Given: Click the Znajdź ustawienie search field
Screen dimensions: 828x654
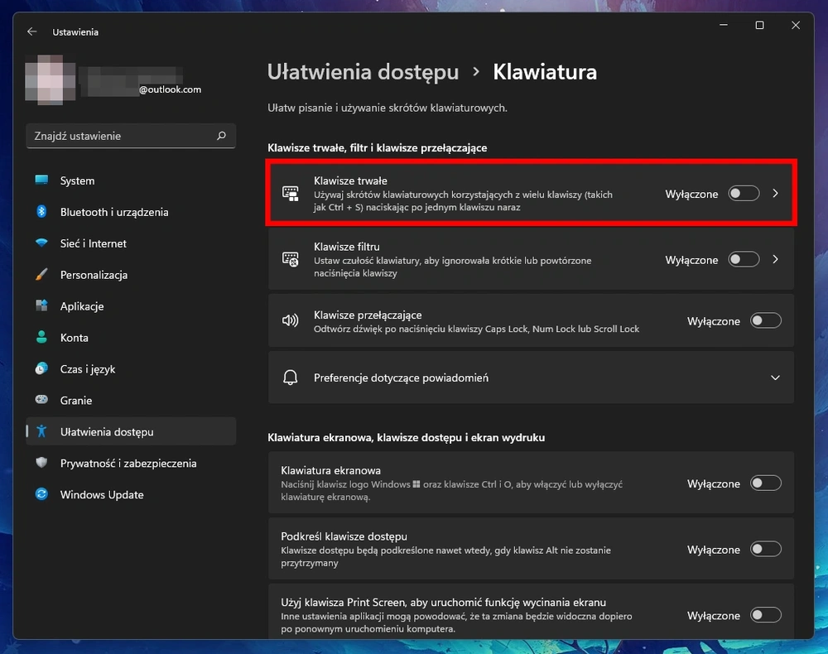Looking at the screenshot, I should pos(131,136).
